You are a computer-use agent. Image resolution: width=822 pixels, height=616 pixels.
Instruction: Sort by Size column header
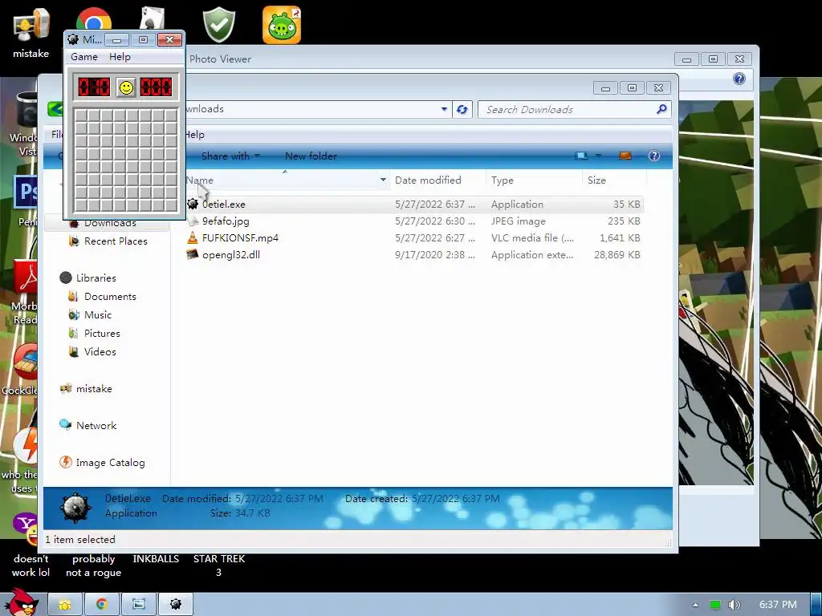[x=596, y=180]
